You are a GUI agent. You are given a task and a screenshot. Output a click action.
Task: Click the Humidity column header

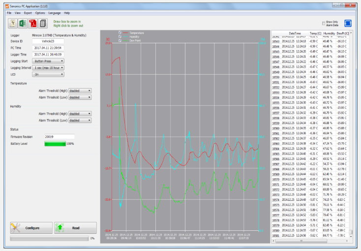coord(329,33)
